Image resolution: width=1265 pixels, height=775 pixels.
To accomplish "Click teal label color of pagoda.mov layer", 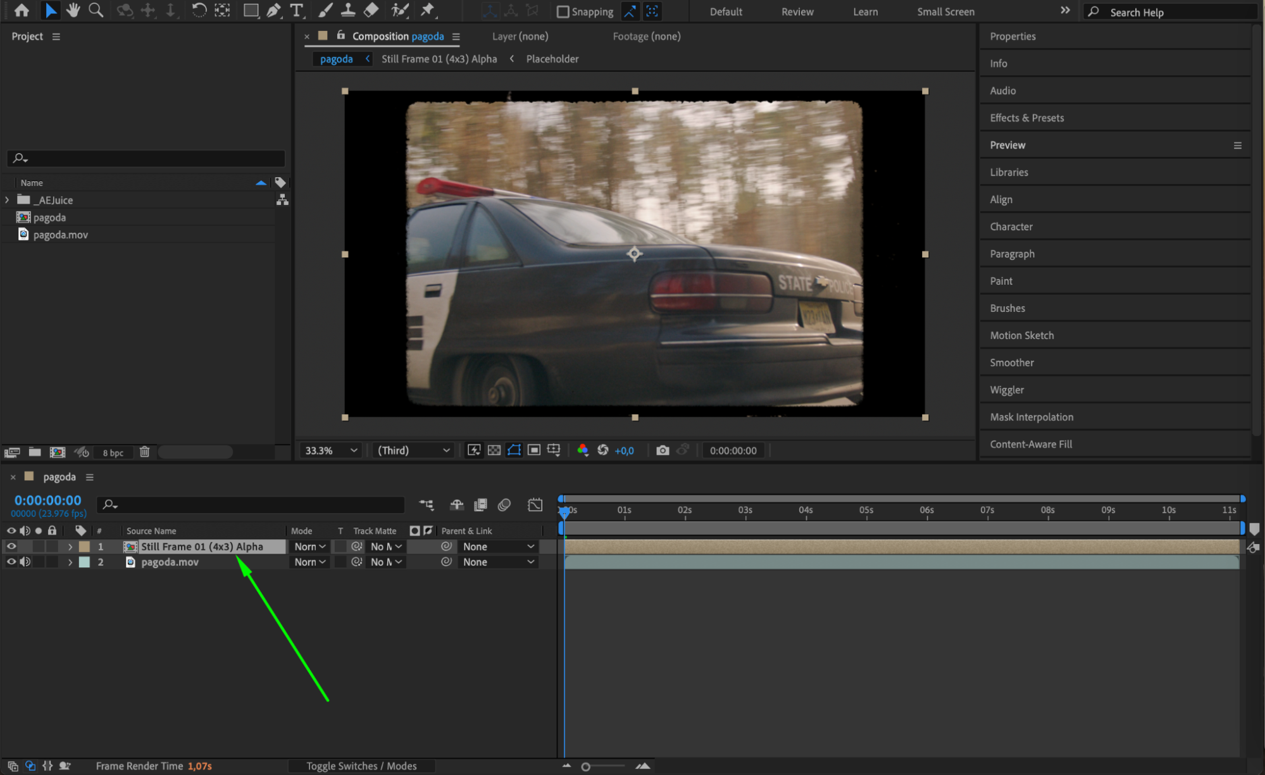I will point(84,562).
